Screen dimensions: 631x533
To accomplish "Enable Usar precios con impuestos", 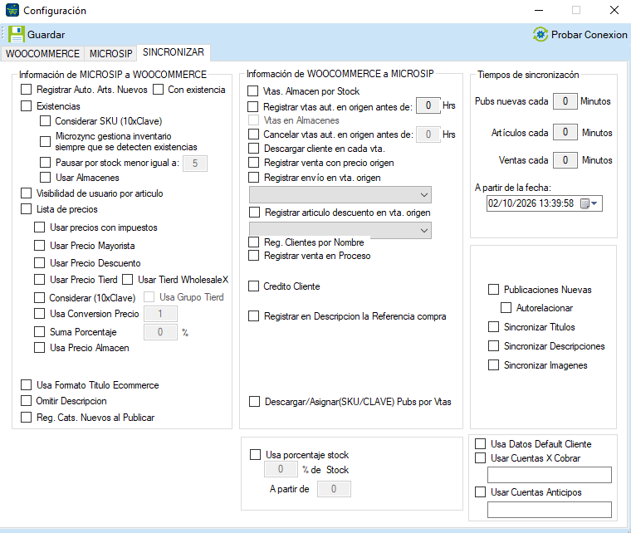I will click(40, 227).
